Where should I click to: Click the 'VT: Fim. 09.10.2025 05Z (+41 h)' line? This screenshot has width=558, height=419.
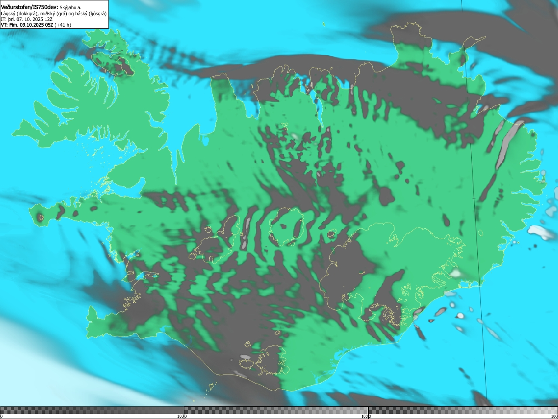pyautogui.click(x=36, y=25)
